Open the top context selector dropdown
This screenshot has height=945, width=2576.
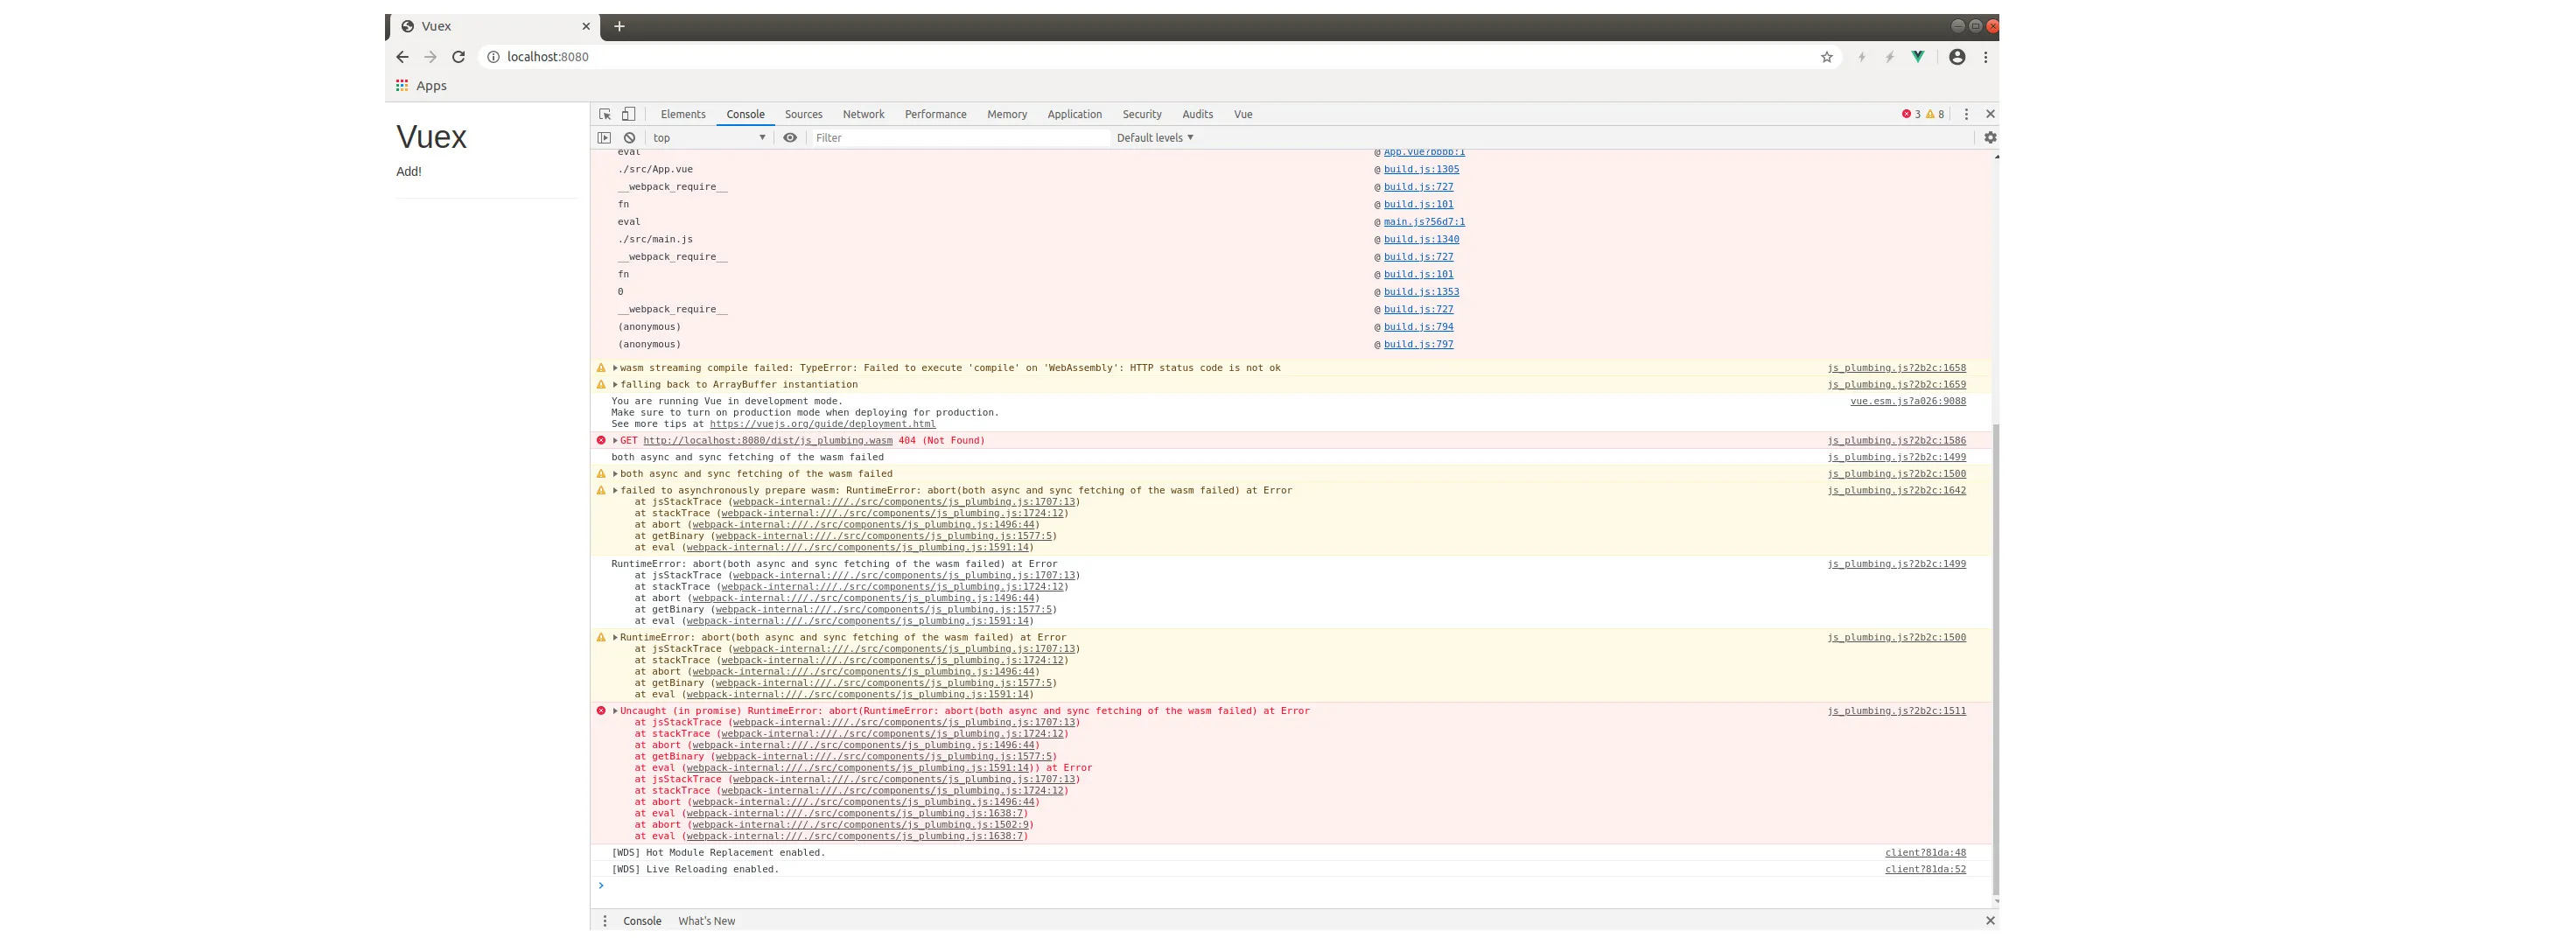(x=709, y=138)
